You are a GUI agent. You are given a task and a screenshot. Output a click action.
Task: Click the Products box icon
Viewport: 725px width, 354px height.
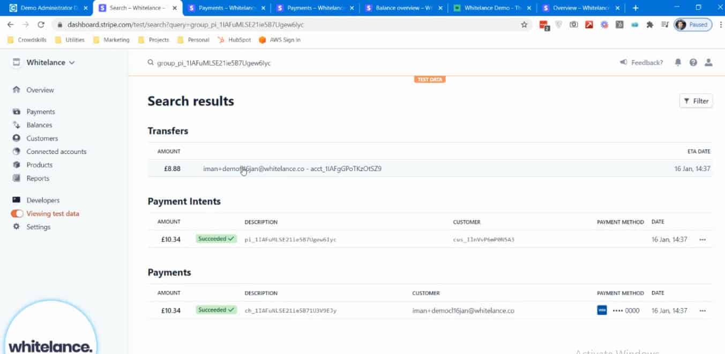(x=16, y=165)
